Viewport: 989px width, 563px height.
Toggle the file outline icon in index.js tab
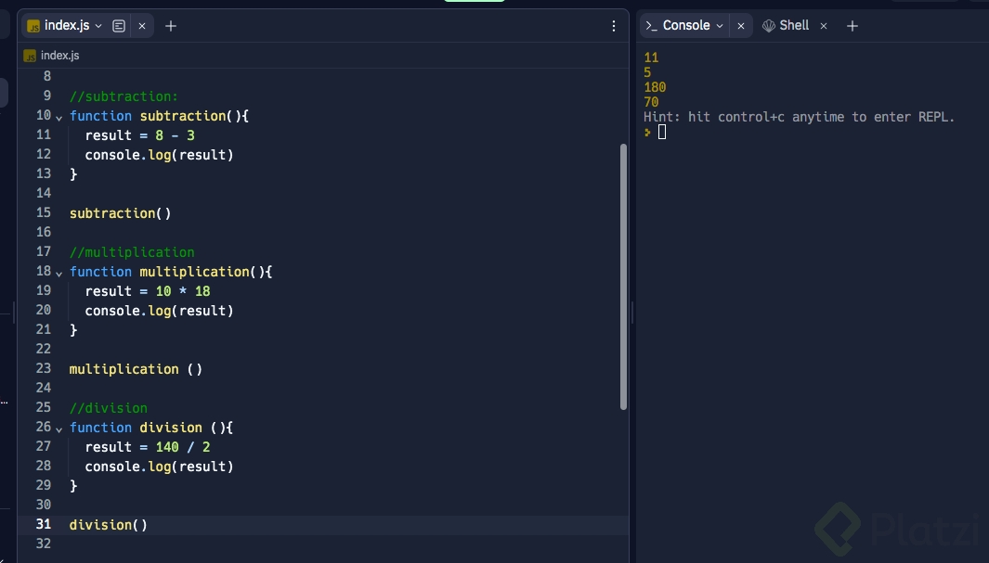(119, 26)
